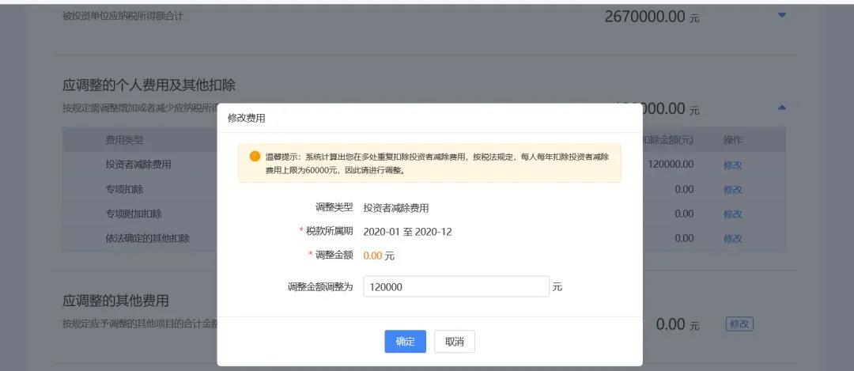The width and height of the screenshot is (854, 371).
Task: Select the 修改费用 dialog title
Action: click(246, 118)
